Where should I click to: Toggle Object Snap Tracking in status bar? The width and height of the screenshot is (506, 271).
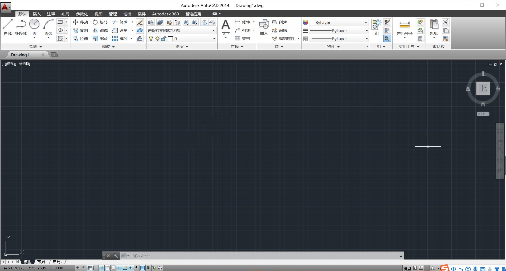[119, 268]
